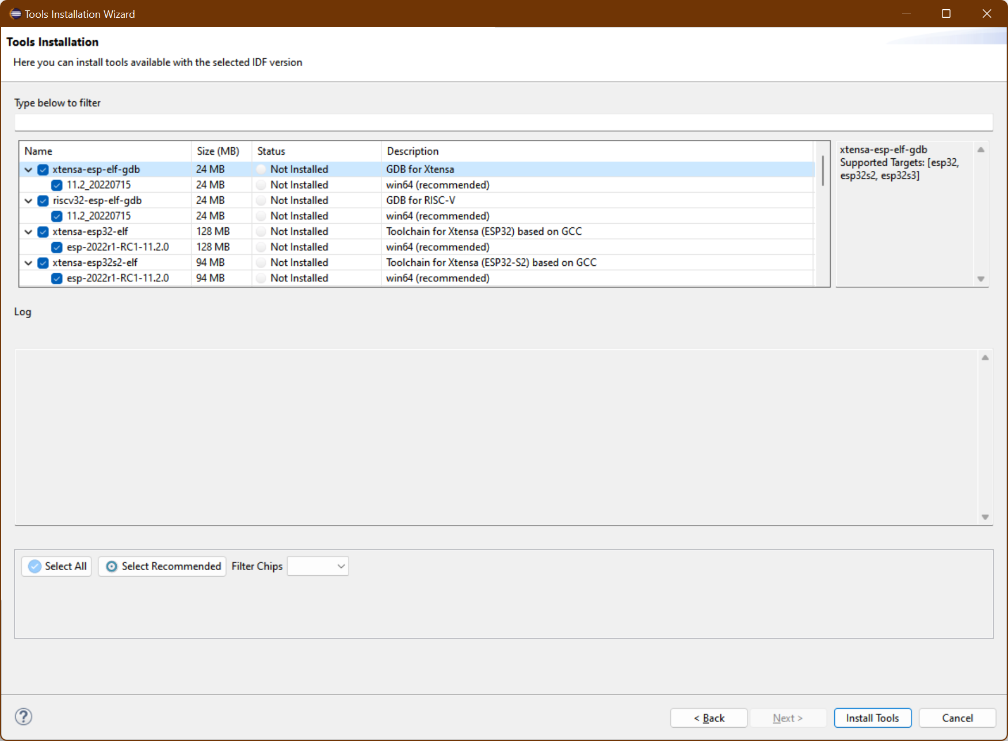1008x741 pixels.
Task: Click status icon in xtensa-esp32-elf row
Action: [x=261, y=231]
